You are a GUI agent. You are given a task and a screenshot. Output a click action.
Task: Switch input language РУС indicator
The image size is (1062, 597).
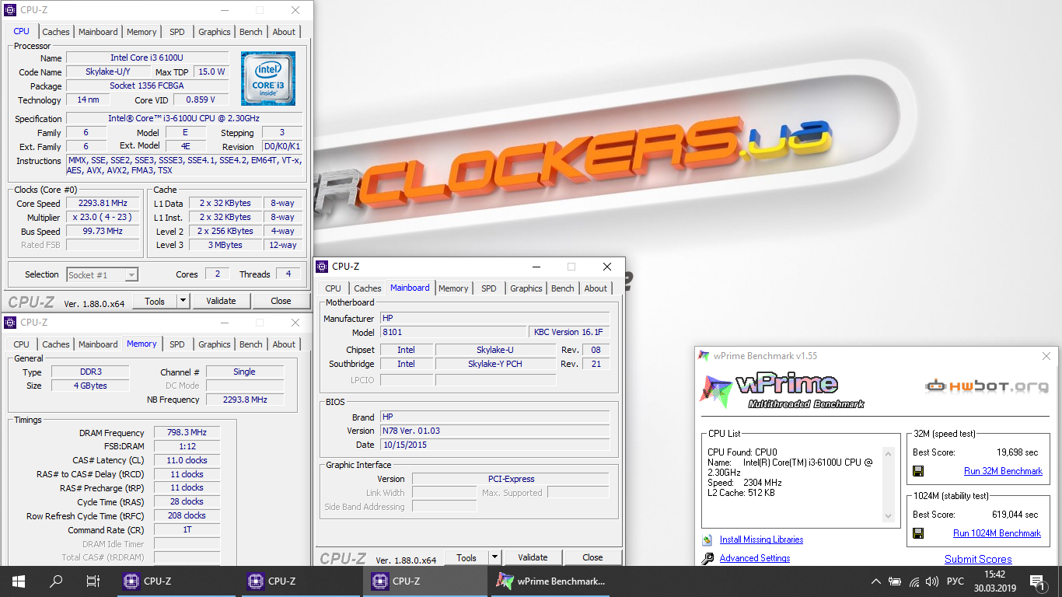[x=955, y=581]
